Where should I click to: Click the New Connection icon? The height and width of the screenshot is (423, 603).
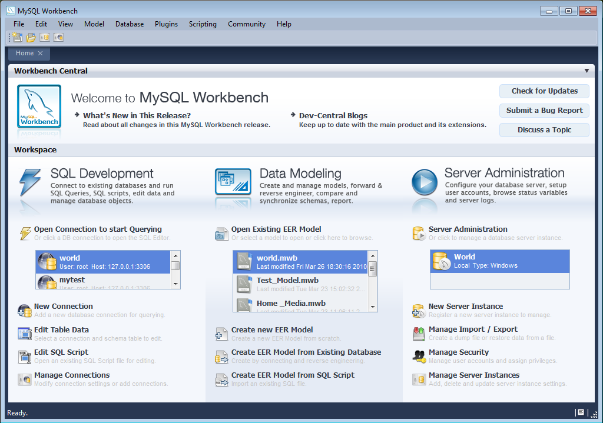coord(25,311)
